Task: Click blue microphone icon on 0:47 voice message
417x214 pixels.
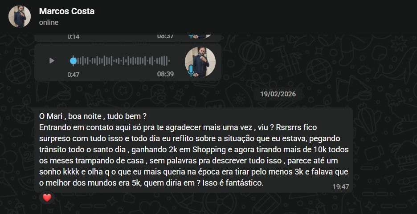Action: tap(191, 71)
